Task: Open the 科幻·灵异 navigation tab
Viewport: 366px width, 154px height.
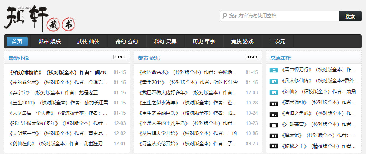Action: (x=165, y=42)
